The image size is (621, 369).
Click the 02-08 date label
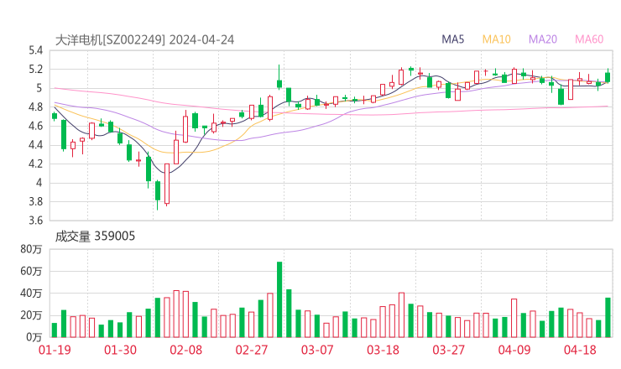[x=186, y=350]
